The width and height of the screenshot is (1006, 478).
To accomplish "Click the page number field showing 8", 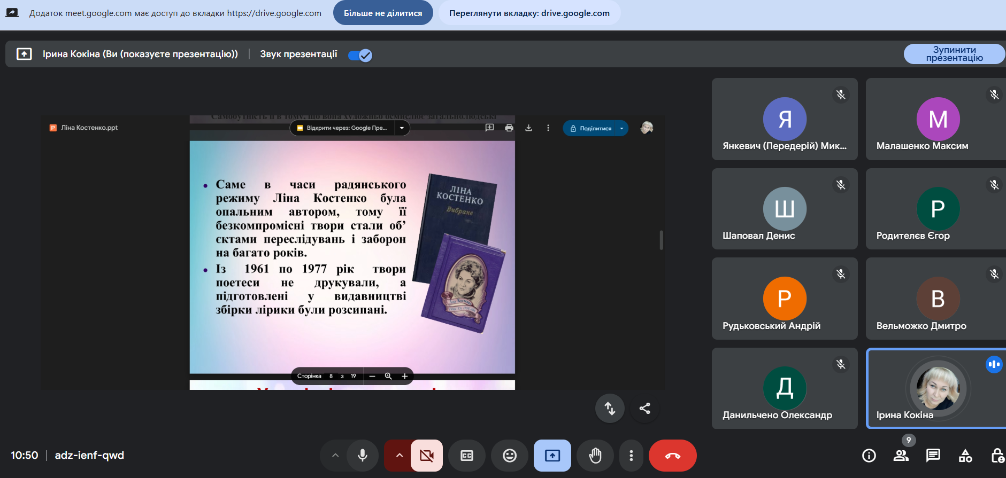I will click(331, 377).
